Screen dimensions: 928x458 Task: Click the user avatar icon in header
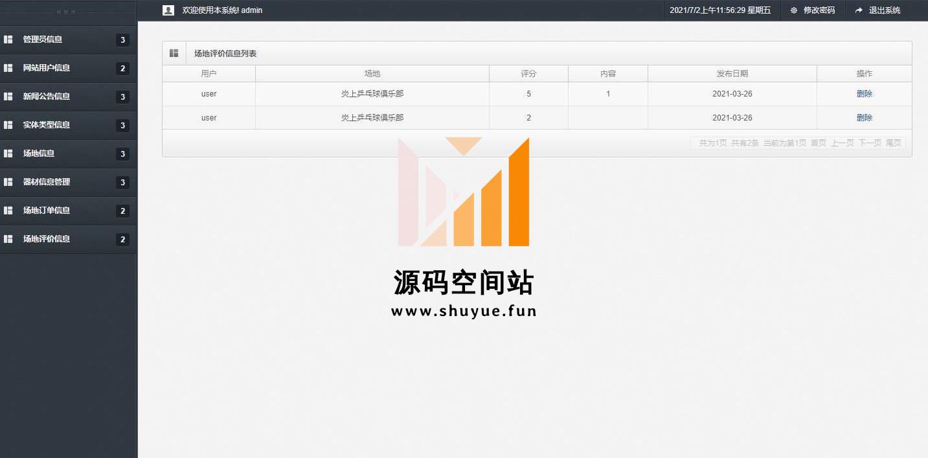pos(168,10)
